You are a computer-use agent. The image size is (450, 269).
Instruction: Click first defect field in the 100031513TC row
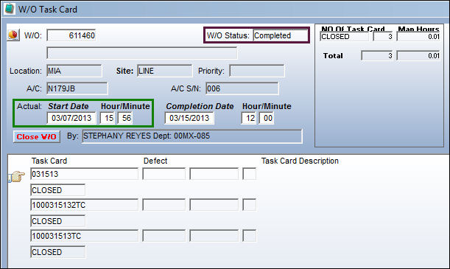[x=164, y=236]
